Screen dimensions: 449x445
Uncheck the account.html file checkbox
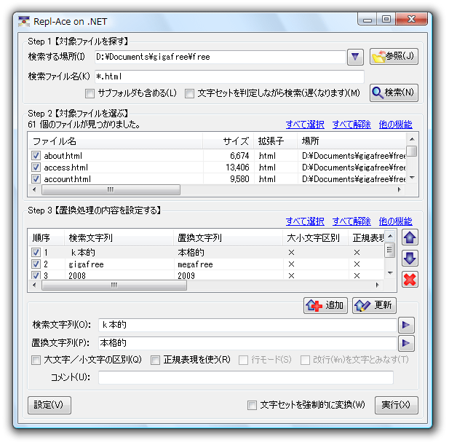tap(36, 179)
